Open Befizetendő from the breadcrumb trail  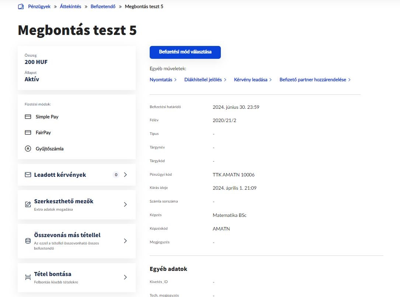point(103,6)
